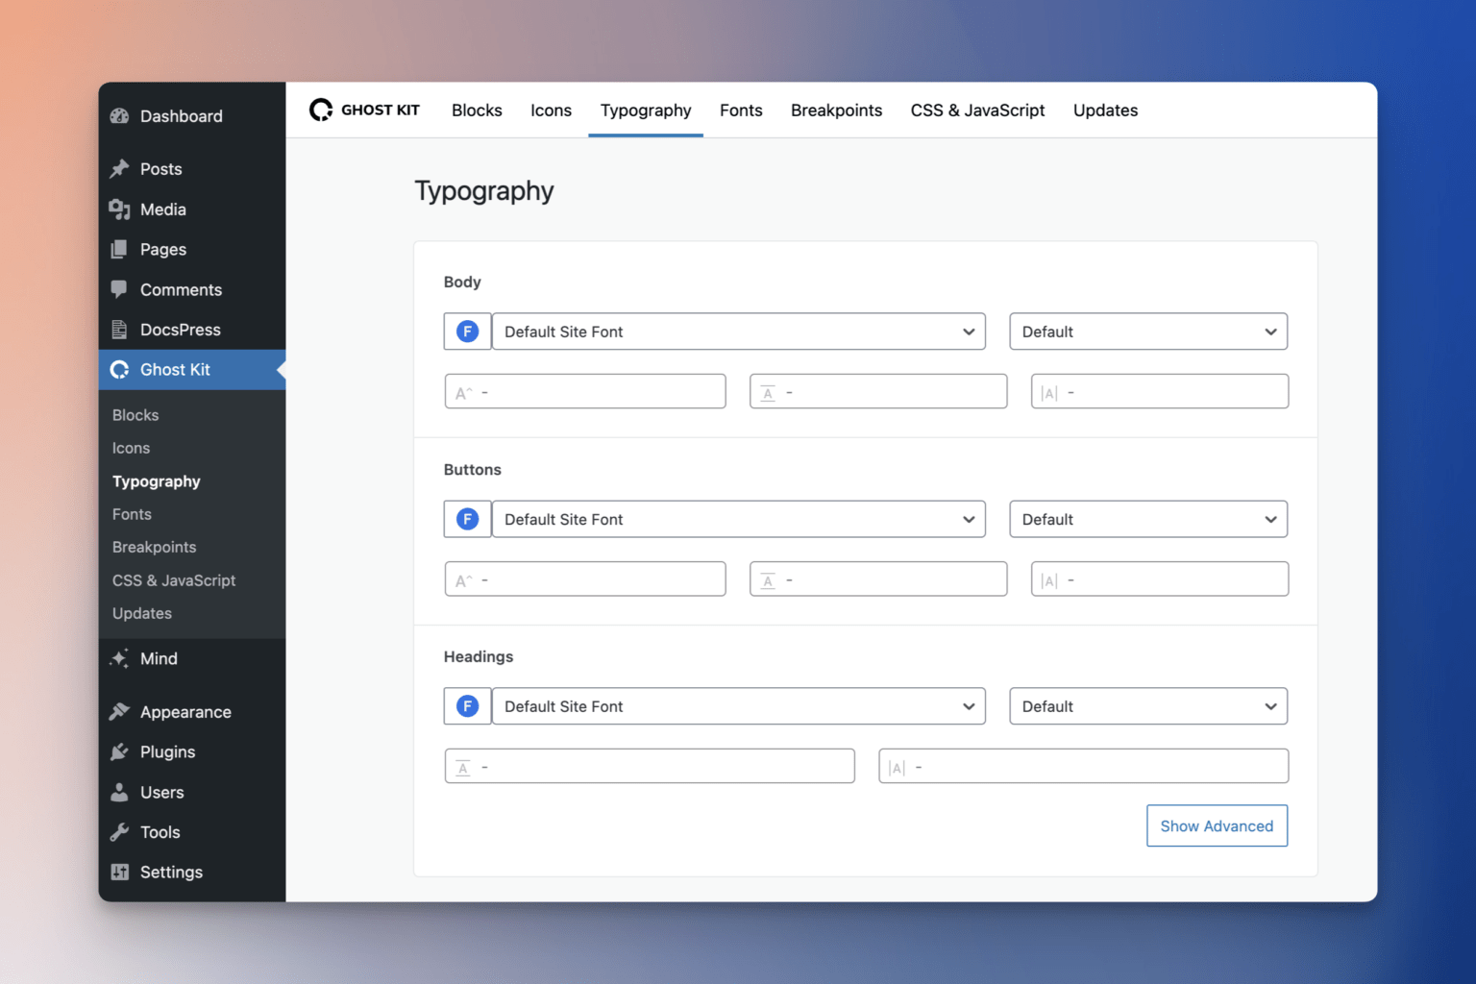Focus the Body font size input field
This screenshot has height=984, width=1476.
click(x=585, y=392)
